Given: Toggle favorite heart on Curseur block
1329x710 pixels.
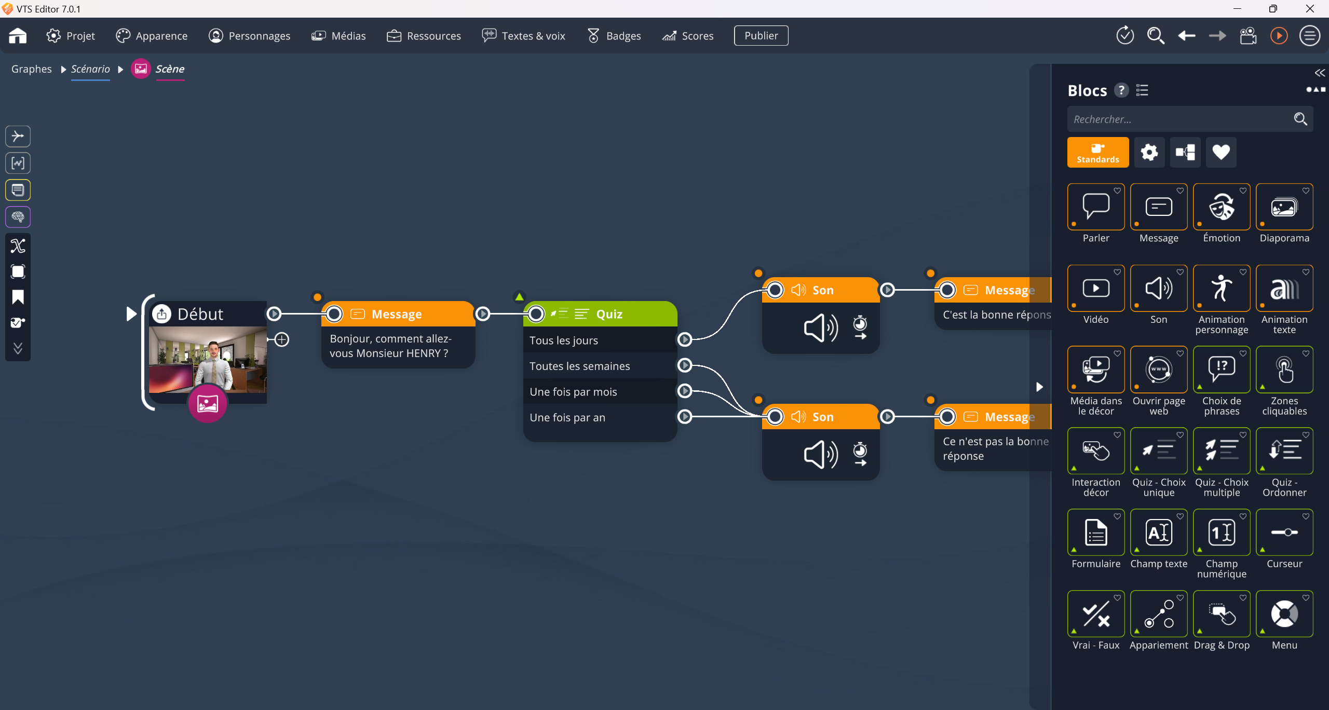Looking at the screenshot, I should [x=1306, y=516].
